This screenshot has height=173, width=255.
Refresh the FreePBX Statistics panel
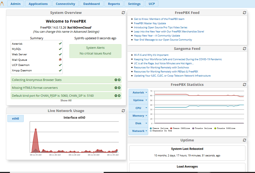click(244, 84)
